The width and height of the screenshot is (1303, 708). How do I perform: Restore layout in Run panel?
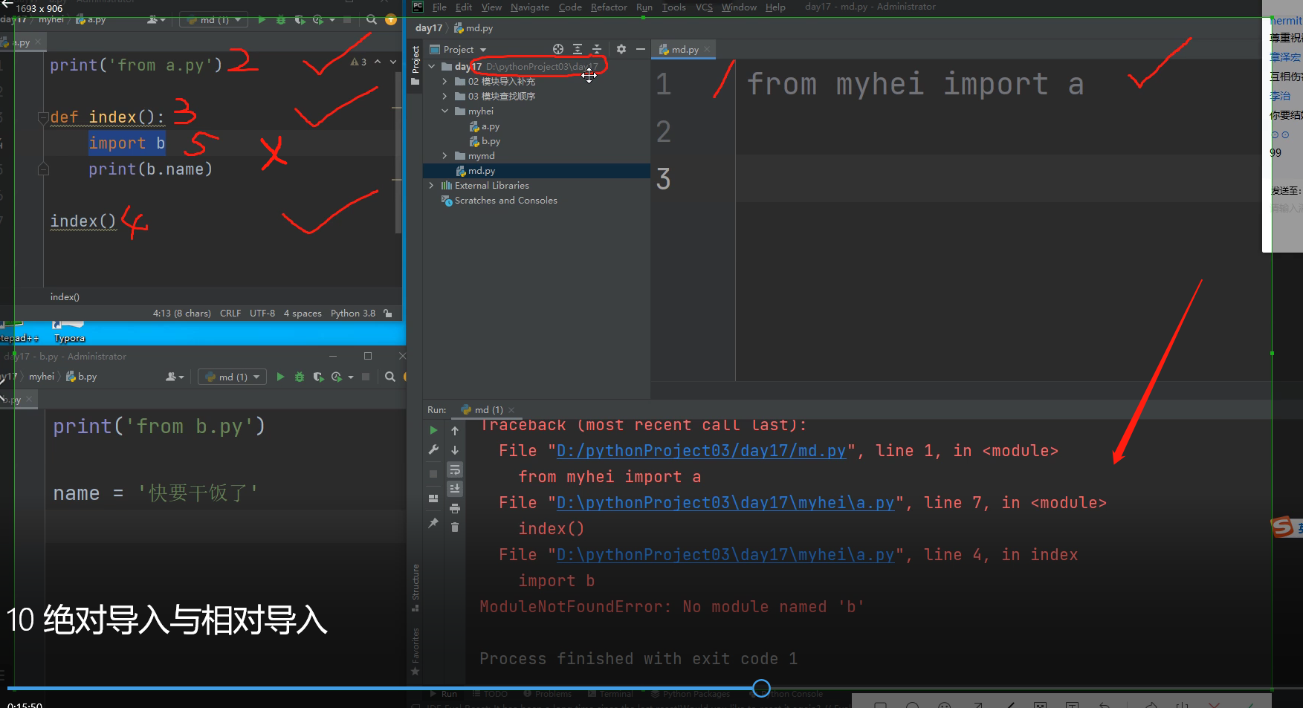click(434, 498)
